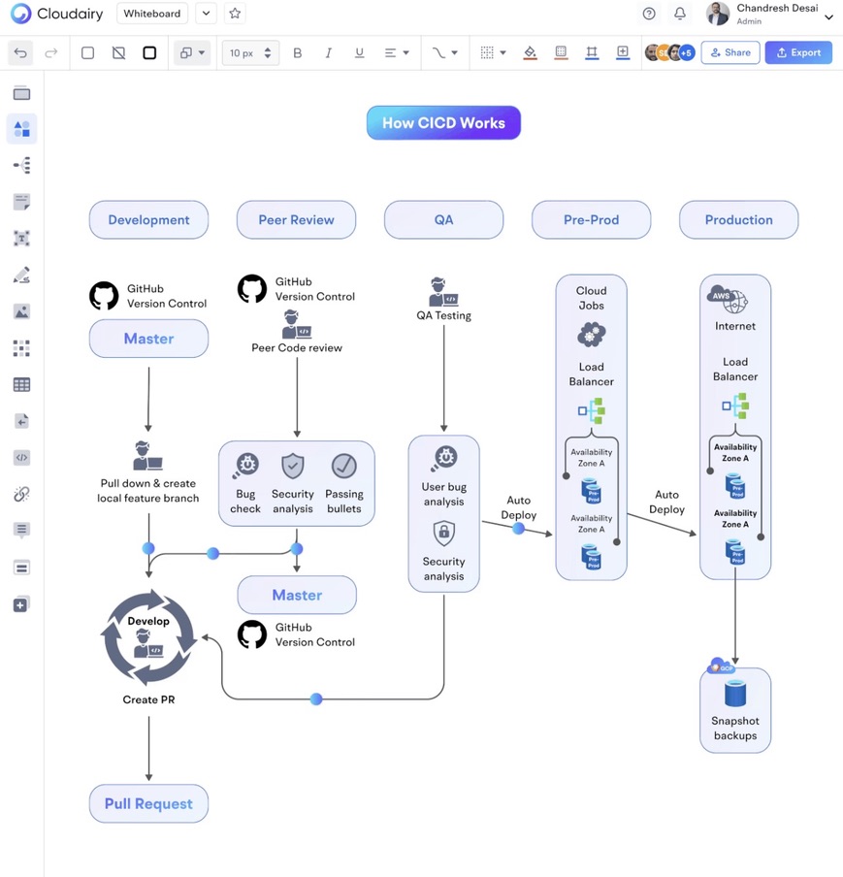
Task: Click the Bug check magnifier icon
Action: coord(245,466)
